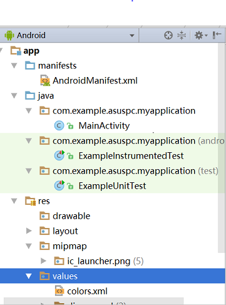Click the values folder icon
Viewport: 226px width, 305px height.
pos(44,276)
